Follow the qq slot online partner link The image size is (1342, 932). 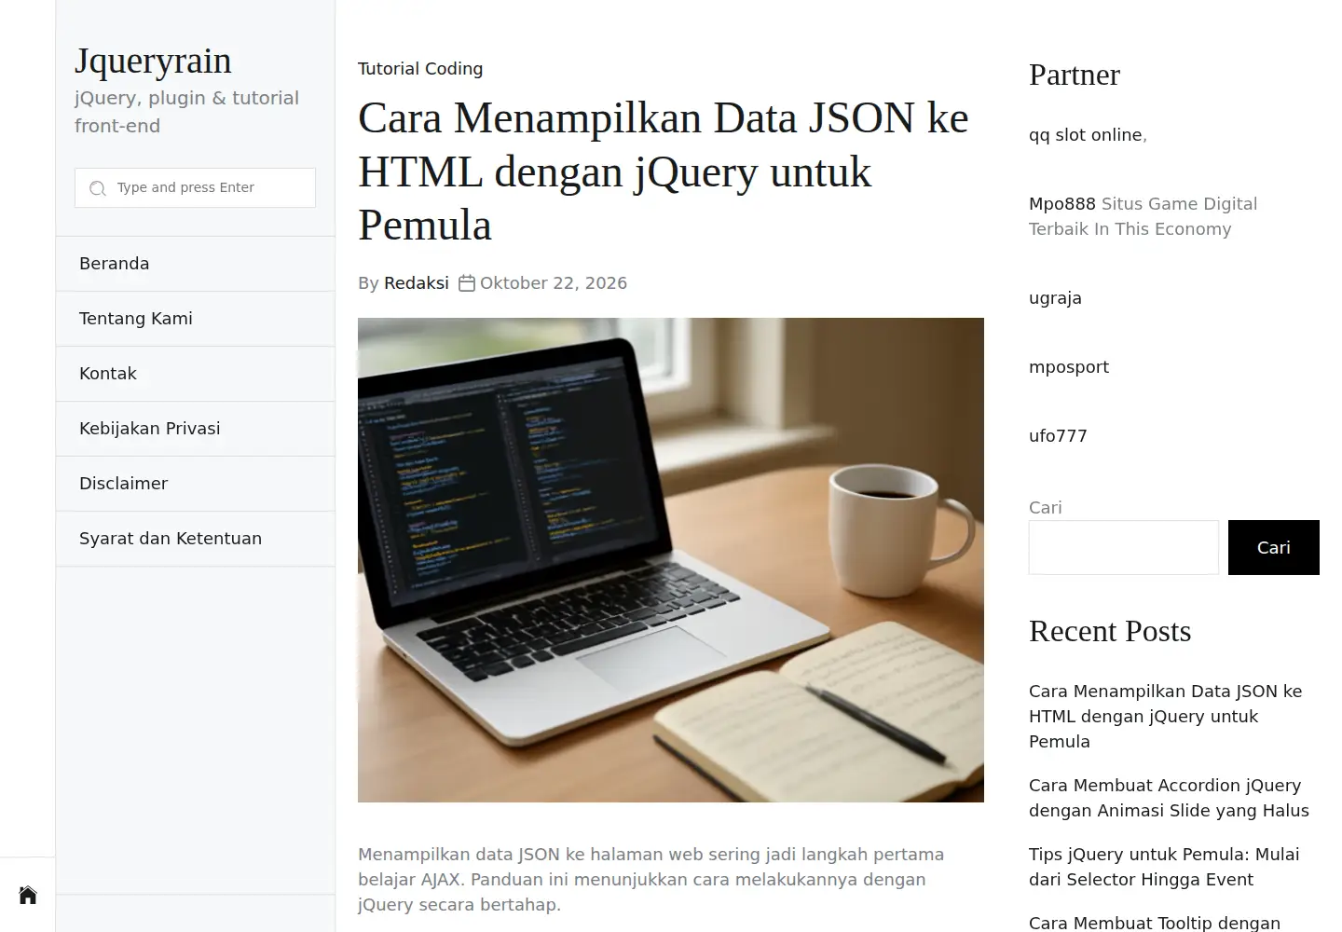(x=1086, y=135)
